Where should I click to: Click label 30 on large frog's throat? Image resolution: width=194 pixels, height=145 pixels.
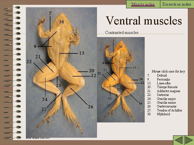[x=61, y=22]
